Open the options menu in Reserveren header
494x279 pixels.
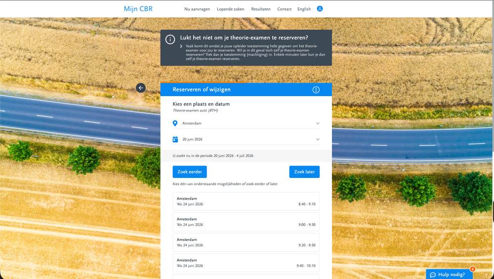(316, 90)
